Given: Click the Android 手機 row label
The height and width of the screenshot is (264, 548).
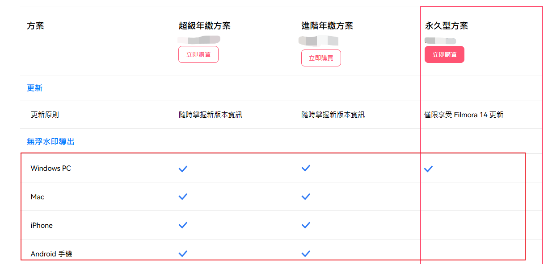Looking at the screenshot, I should [51, 254].
